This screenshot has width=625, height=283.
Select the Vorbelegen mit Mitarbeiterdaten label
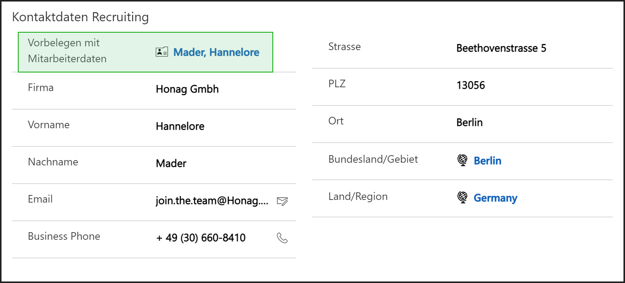[67, 51]
